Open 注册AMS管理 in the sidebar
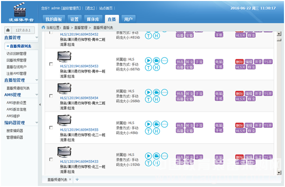 click(x=16, y=74)
